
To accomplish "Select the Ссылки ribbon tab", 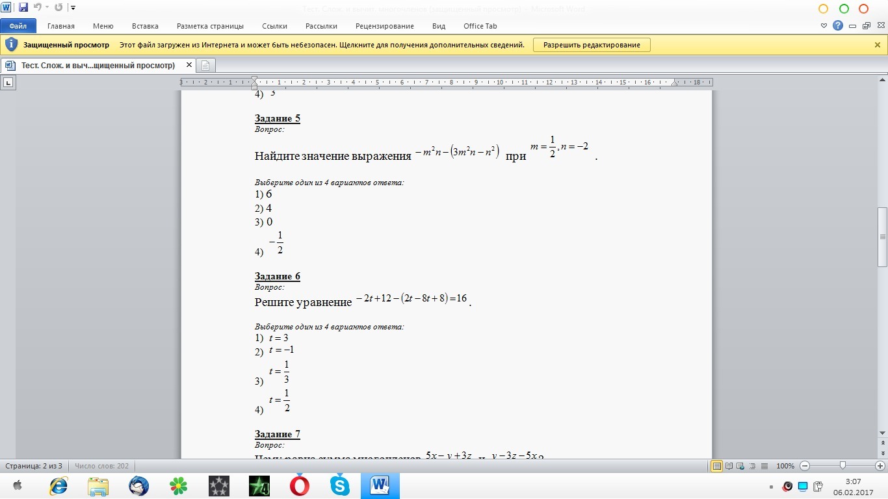I will 275,26.
